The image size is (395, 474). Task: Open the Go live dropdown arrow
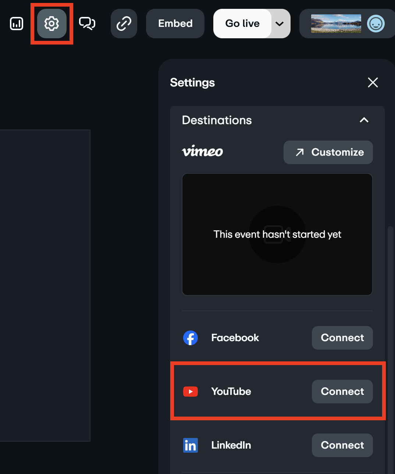[x=280, y=24]
